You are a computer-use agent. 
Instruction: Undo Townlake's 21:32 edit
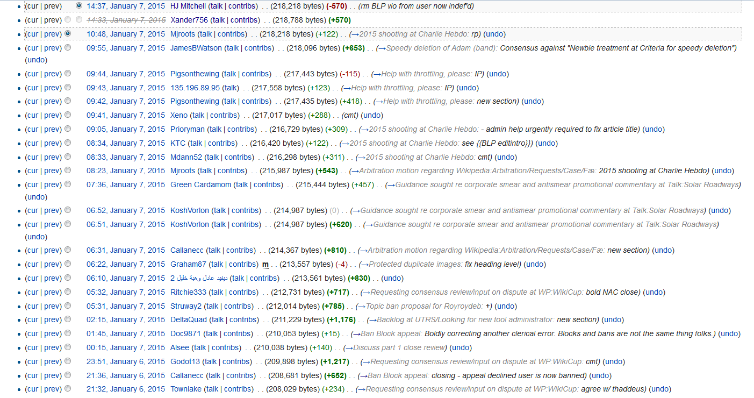point(660,389)
